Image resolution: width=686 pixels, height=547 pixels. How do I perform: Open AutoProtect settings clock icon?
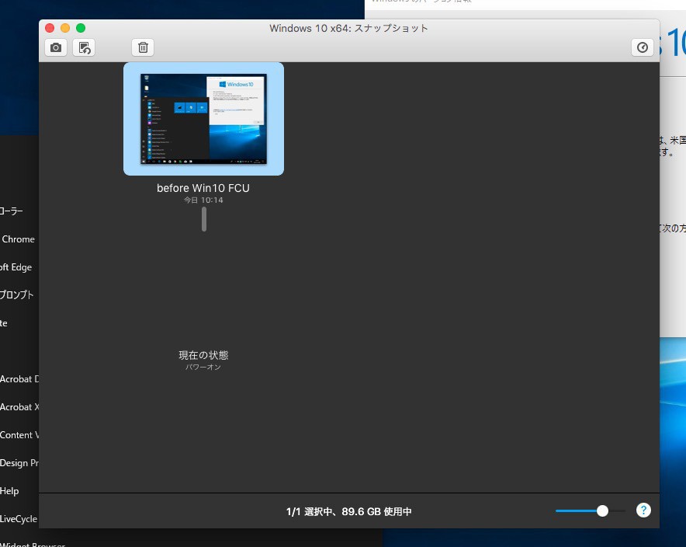point(642,47)
